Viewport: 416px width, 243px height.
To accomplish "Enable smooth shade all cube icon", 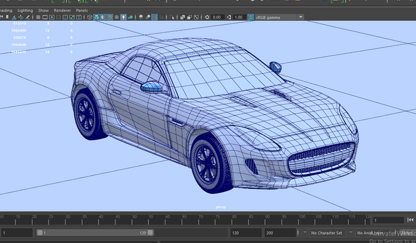I will (96, 17).
